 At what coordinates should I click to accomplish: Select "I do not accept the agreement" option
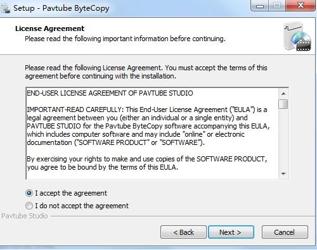[x=29, y=206]
